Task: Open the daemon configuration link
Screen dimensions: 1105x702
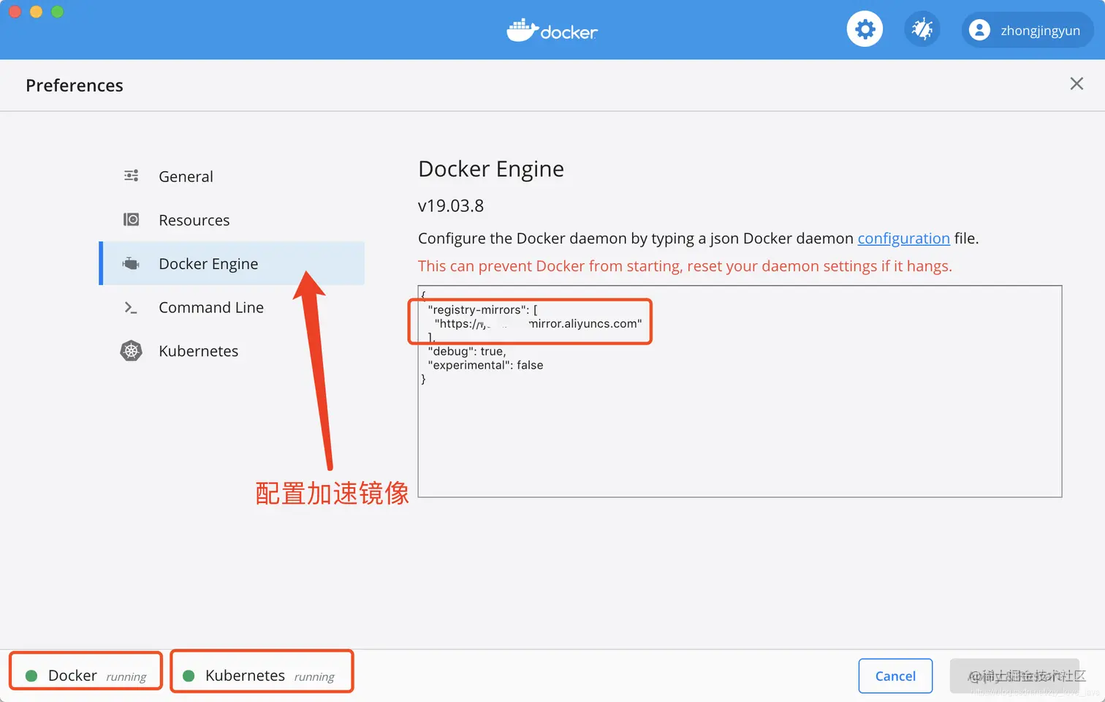Action: (x=903, y=238)
